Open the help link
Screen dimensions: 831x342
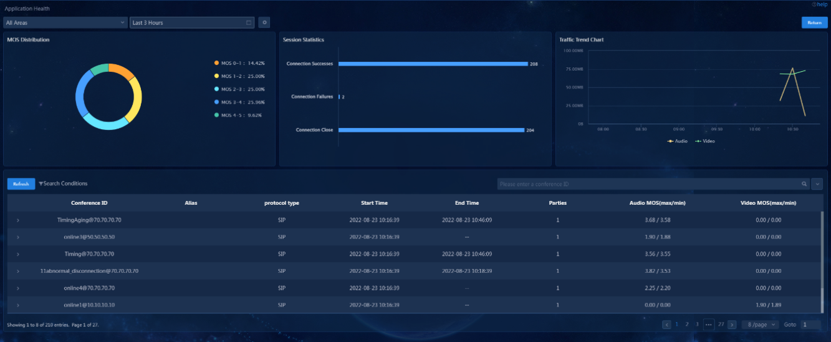(819, 4)
